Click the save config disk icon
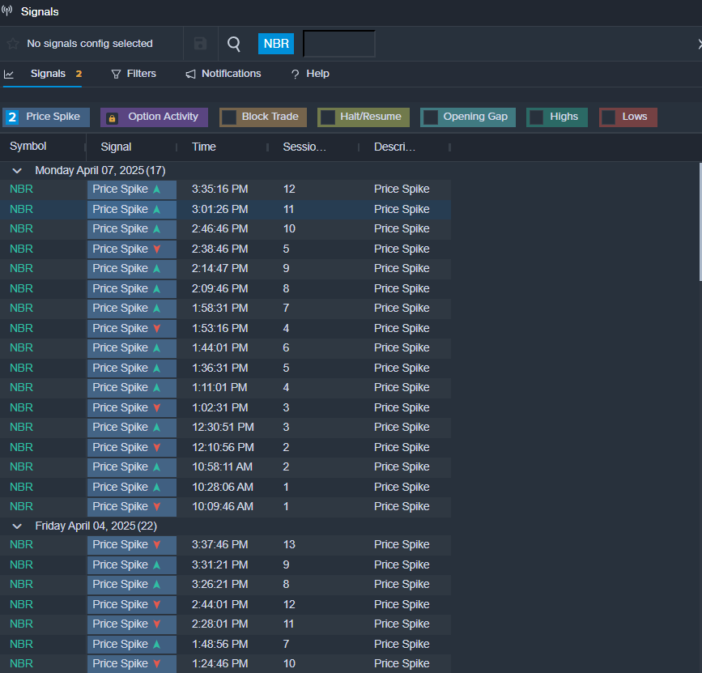Screen dimensions: 702x673 (200, 44)
